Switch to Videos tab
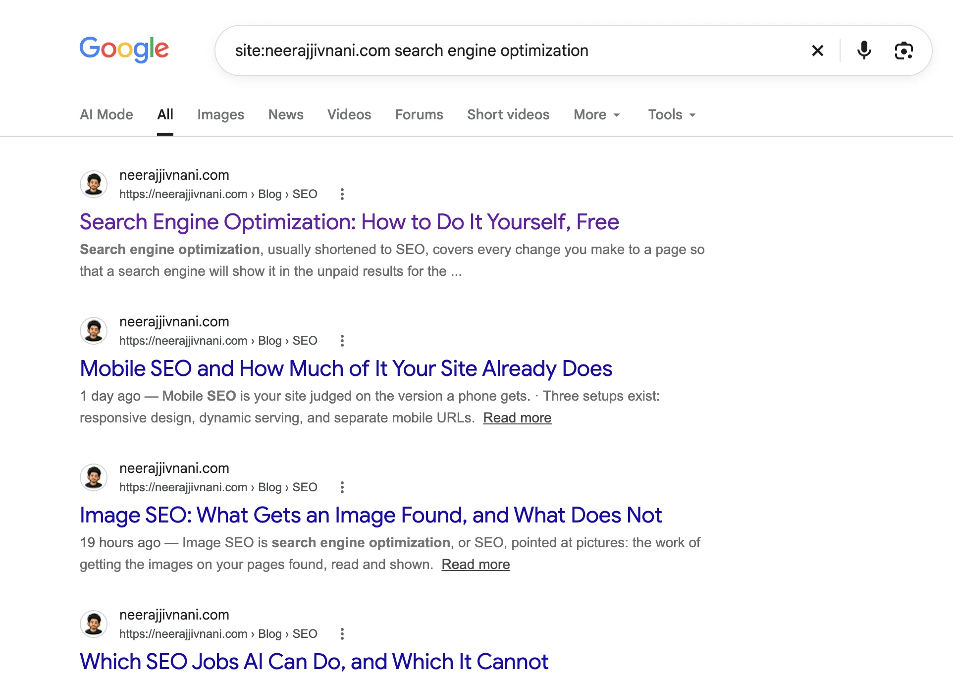This screenshot has height=676, width=953. pyautogui.click(x=349, y=115)
